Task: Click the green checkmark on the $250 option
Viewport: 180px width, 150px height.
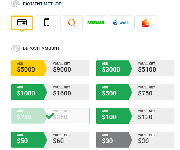Action: click(50, 116)
